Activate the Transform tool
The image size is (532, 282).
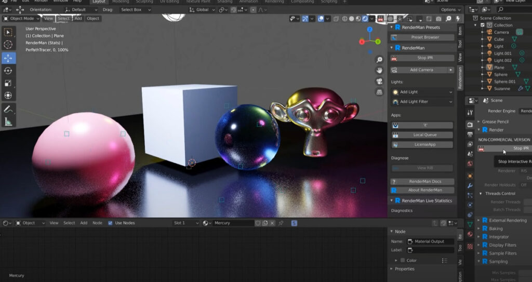[8, 96]
